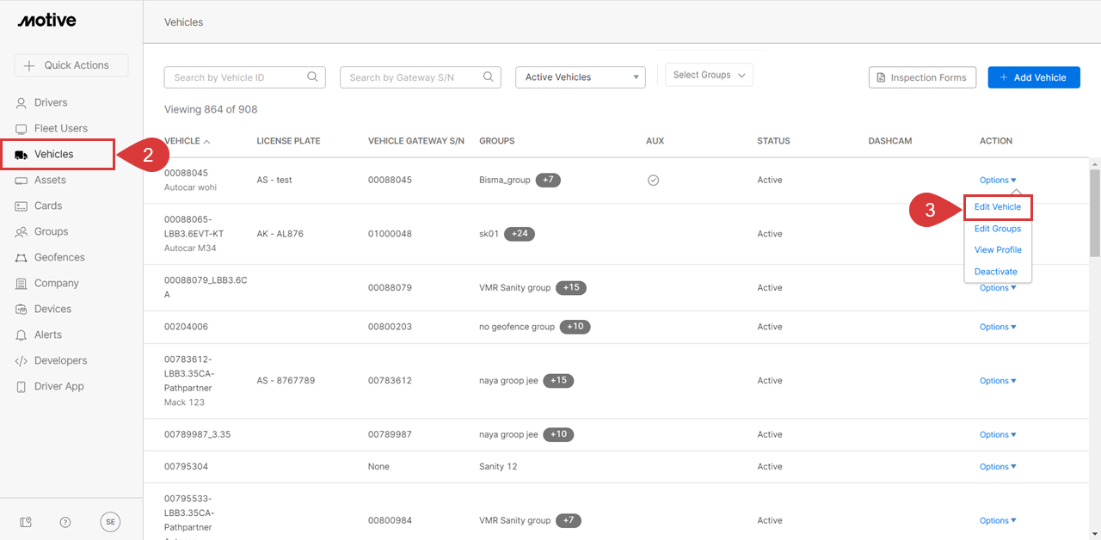Image resolution: width=1101 pixels, height=540 pixels.
Task: Open Drivers in sidebar
Action: tap(50, 102)
